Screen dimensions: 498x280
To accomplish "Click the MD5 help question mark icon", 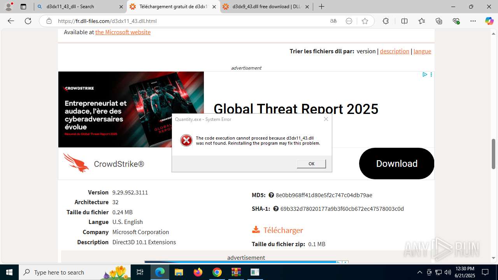I will pyautogui.click(x=271, y=195).
